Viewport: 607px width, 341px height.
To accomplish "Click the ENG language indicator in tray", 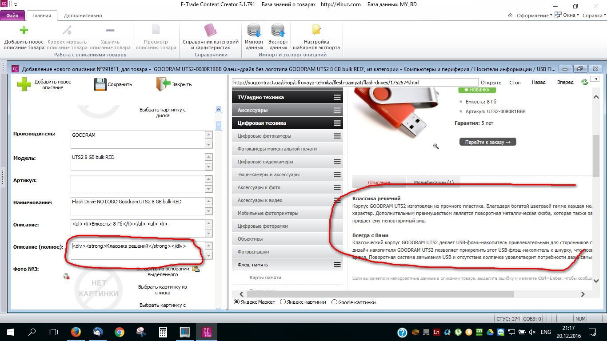I will [546, 332].
